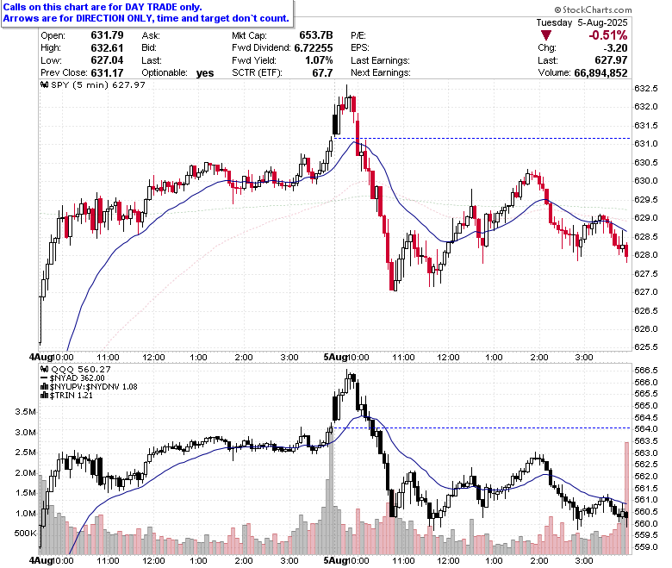Click the SPY (5 min) 627.97 label
This screenshot has height=568, width=672.
tap(98, 84)
